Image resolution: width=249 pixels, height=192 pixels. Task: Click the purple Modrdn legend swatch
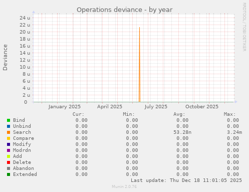click(x=9, y=150)
